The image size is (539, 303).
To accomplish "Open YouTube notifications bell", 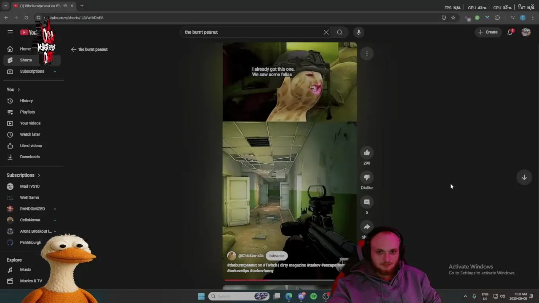I will (510, 32).
